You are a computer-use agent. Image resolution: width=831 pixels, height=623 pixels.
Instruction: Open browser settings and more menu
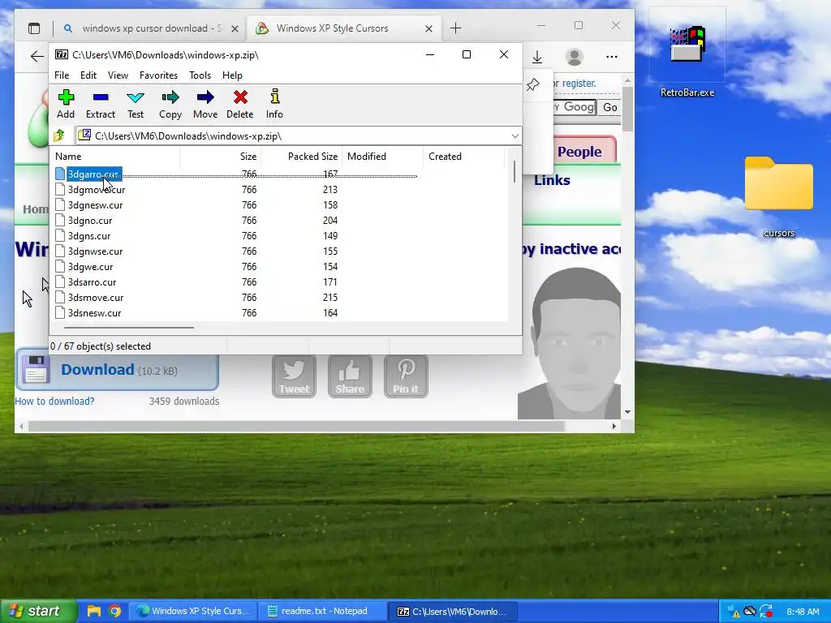coord(612,57)
